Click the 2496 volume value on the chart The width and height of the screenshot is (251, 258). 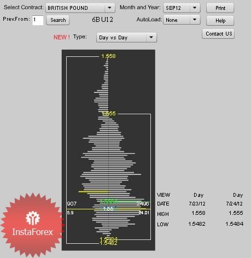point(143,204)
